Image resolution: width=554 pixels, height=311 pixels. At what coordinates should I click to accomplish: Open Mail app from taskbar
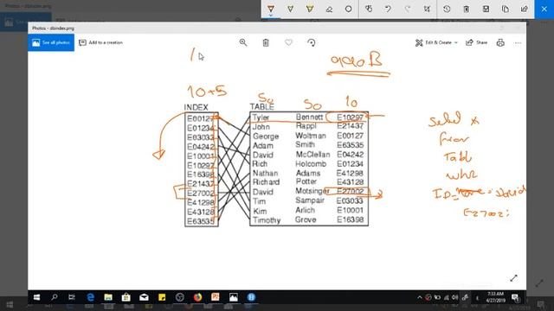coord(144,297)
